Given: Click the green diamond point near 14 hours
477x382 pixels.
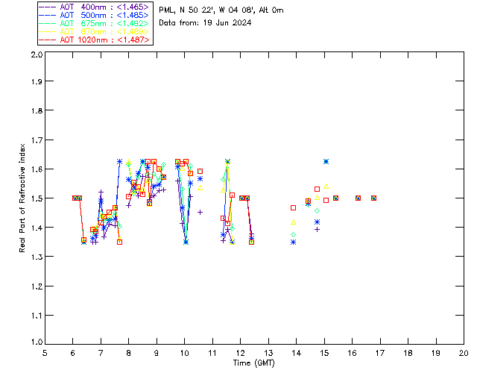Looking at the screenshot, I should point(293,234).
